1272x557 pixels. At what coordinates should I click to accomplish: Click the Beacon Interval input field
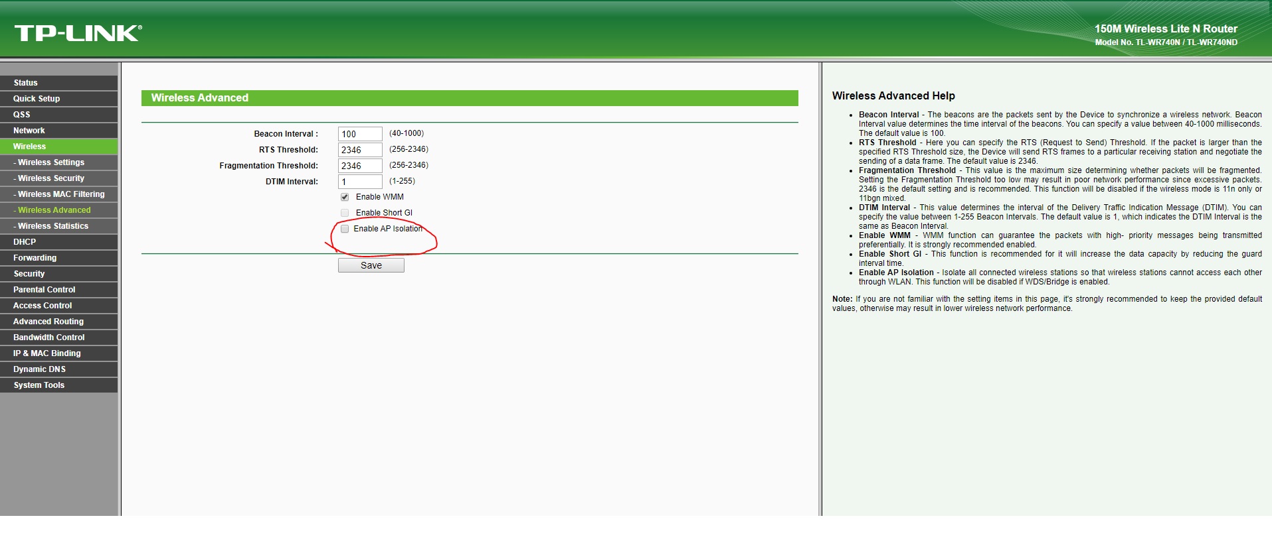[x=359, y=134]
